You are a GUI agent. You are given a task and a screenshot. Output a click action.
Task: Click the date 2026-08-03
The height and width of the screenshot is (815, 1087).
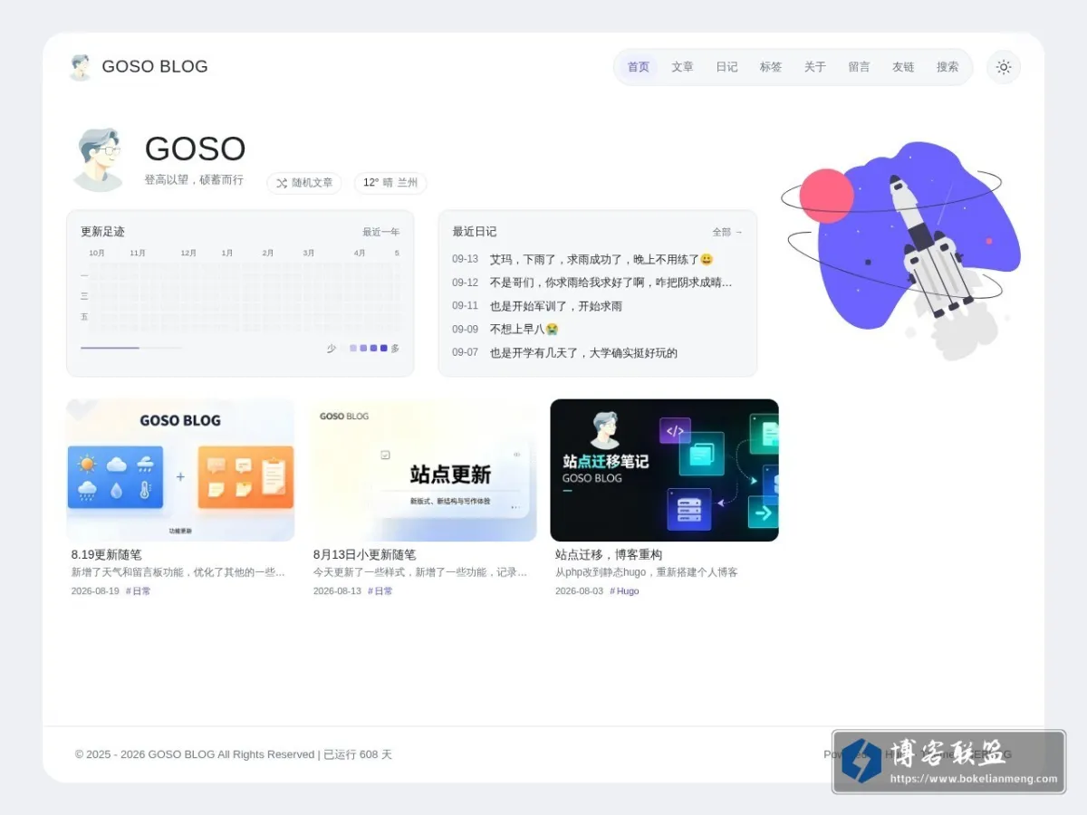pos(579,591)
